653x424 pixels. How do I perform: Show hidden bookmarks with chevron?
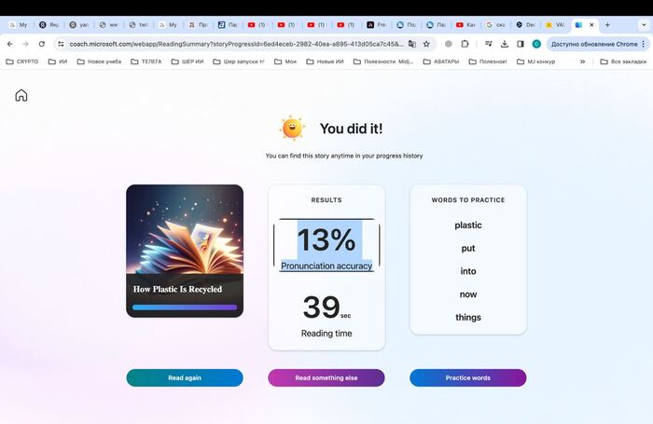pos(583,62)
